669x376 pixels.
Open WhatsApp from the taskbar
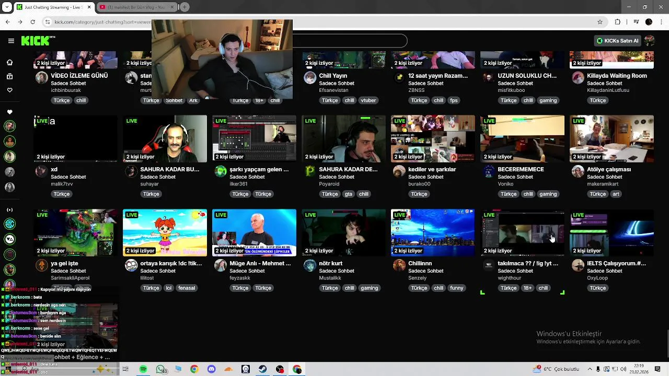[x=160, y=369]
